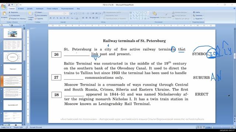Screen dimensions: 236x132
Task: Switch to the Главная ribbon tab
Action: [11, 9]
